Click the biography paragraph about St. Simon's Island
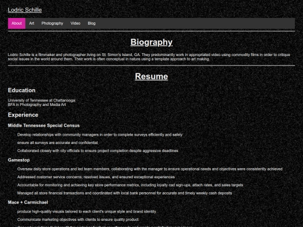This screenshot has width=303, height=227. 149,57
